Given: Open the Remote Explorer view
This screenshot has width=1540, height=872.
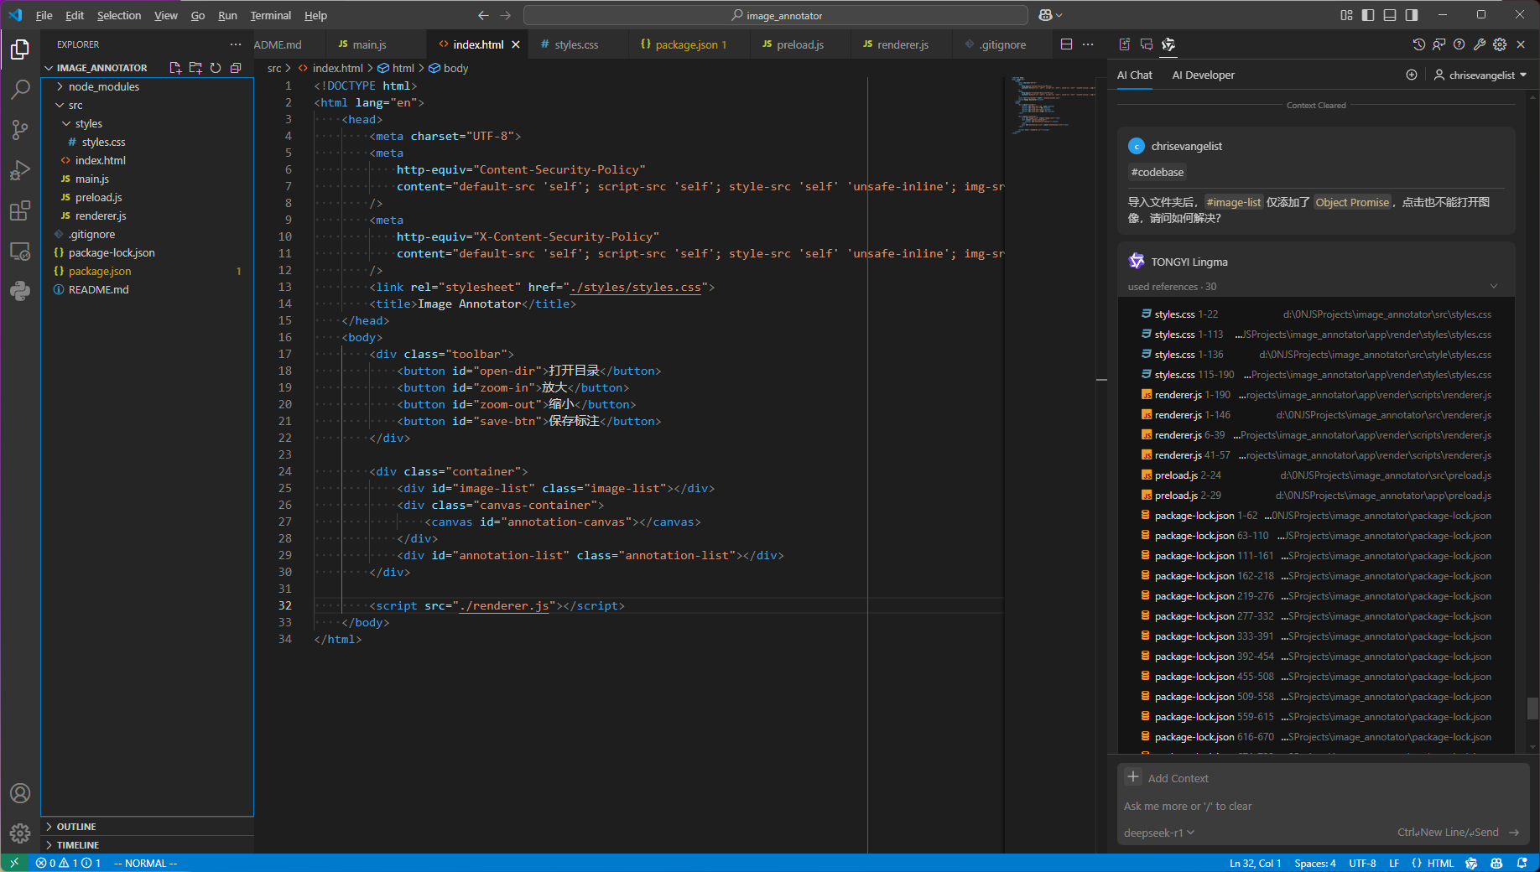Looking at the screenshot, I should (x=20, y=251).
